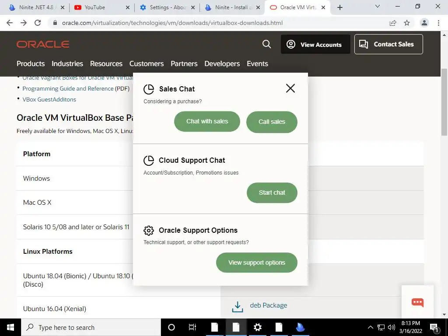Open the Partners menu

point(184,64)
